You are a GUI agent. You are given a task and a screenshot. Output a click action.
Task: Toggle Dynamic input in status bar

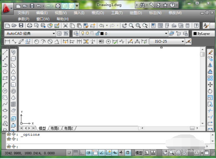(x=115, y=153)
